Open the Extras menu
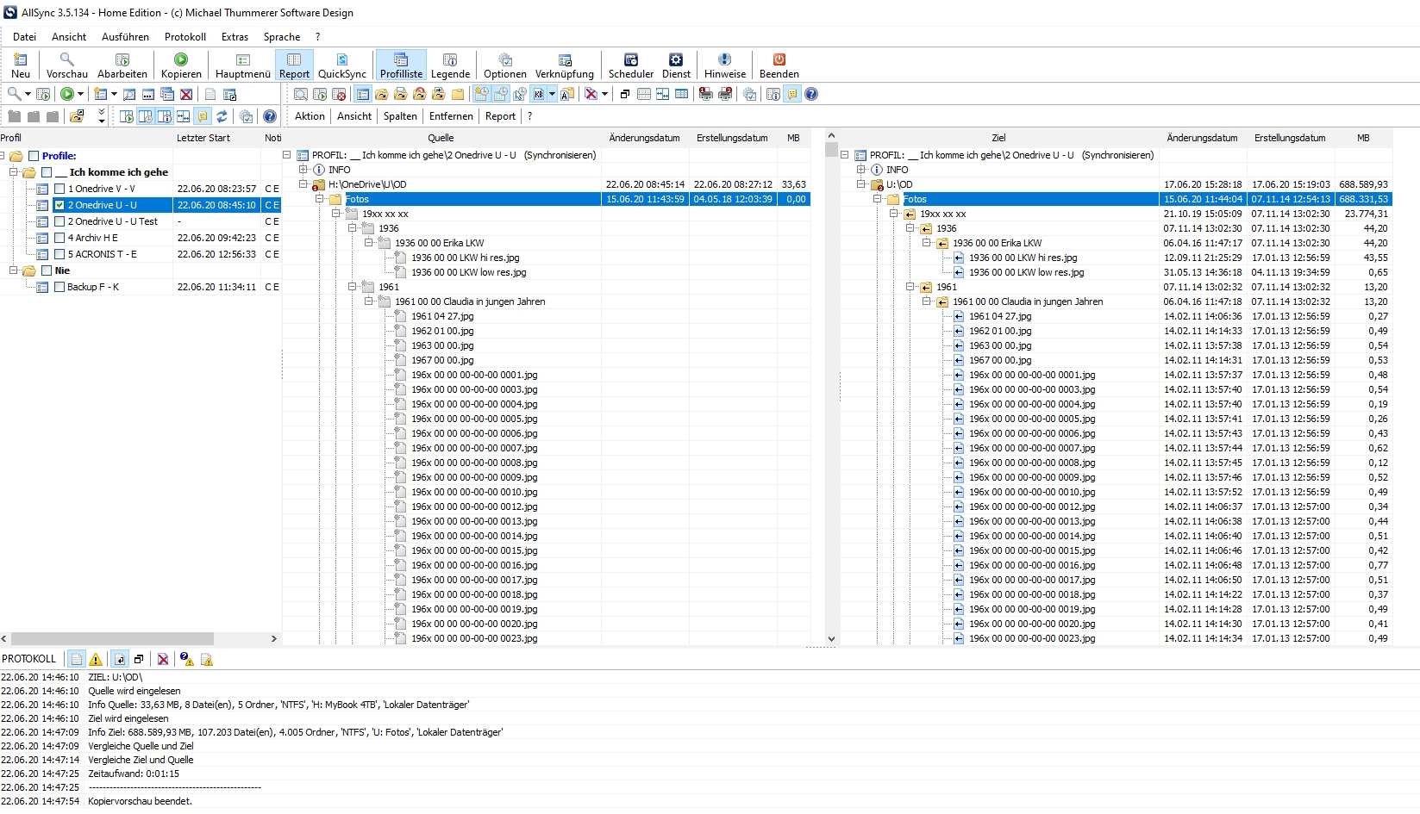This screenshot has height=814, width=1420. [235, 37]
